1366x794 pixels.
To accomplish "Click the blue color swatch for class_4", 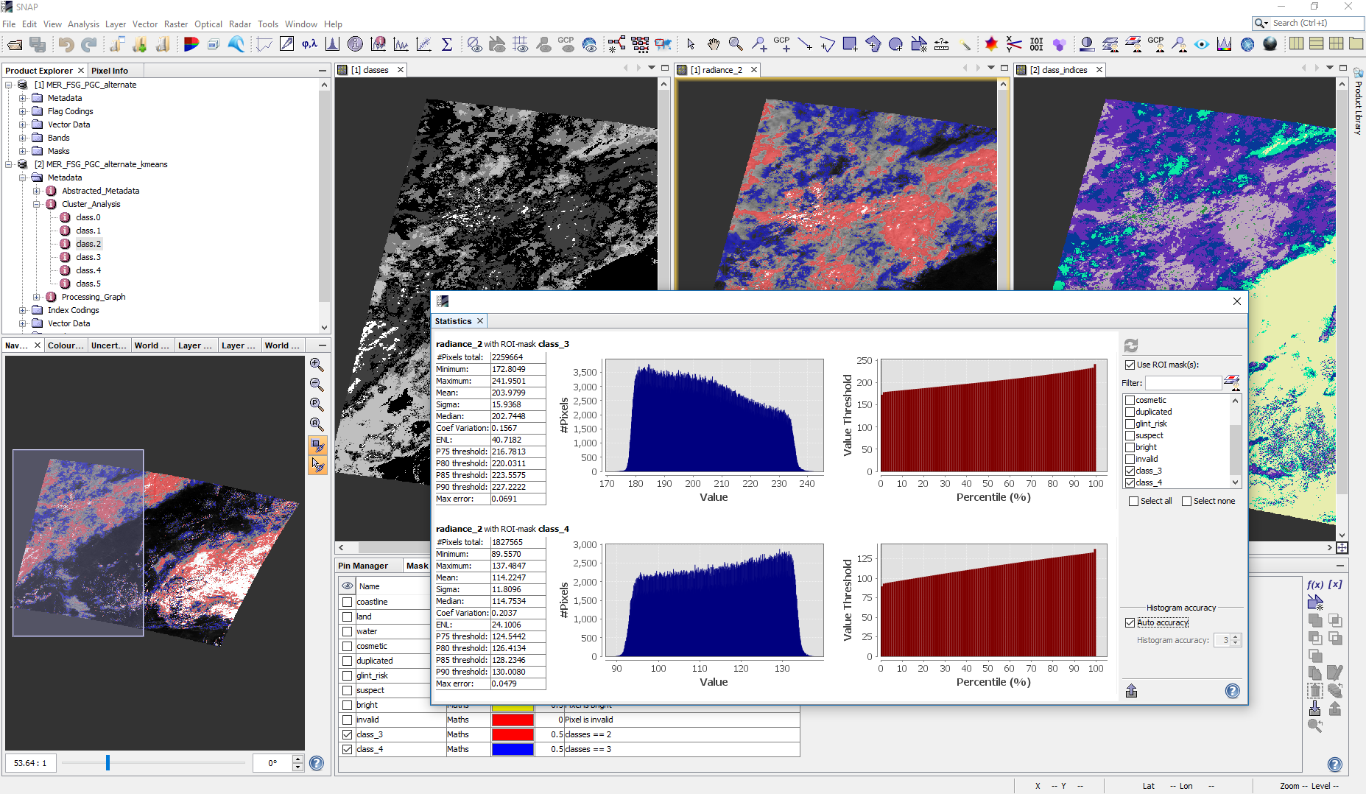I will (x=513, y=749).
